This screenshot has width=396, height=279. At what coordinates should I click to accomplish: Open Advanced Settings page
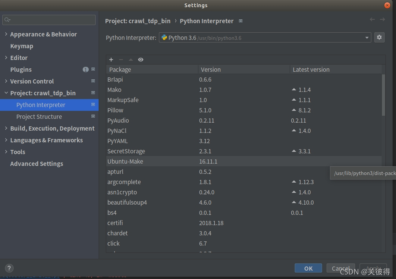point(37,164)
